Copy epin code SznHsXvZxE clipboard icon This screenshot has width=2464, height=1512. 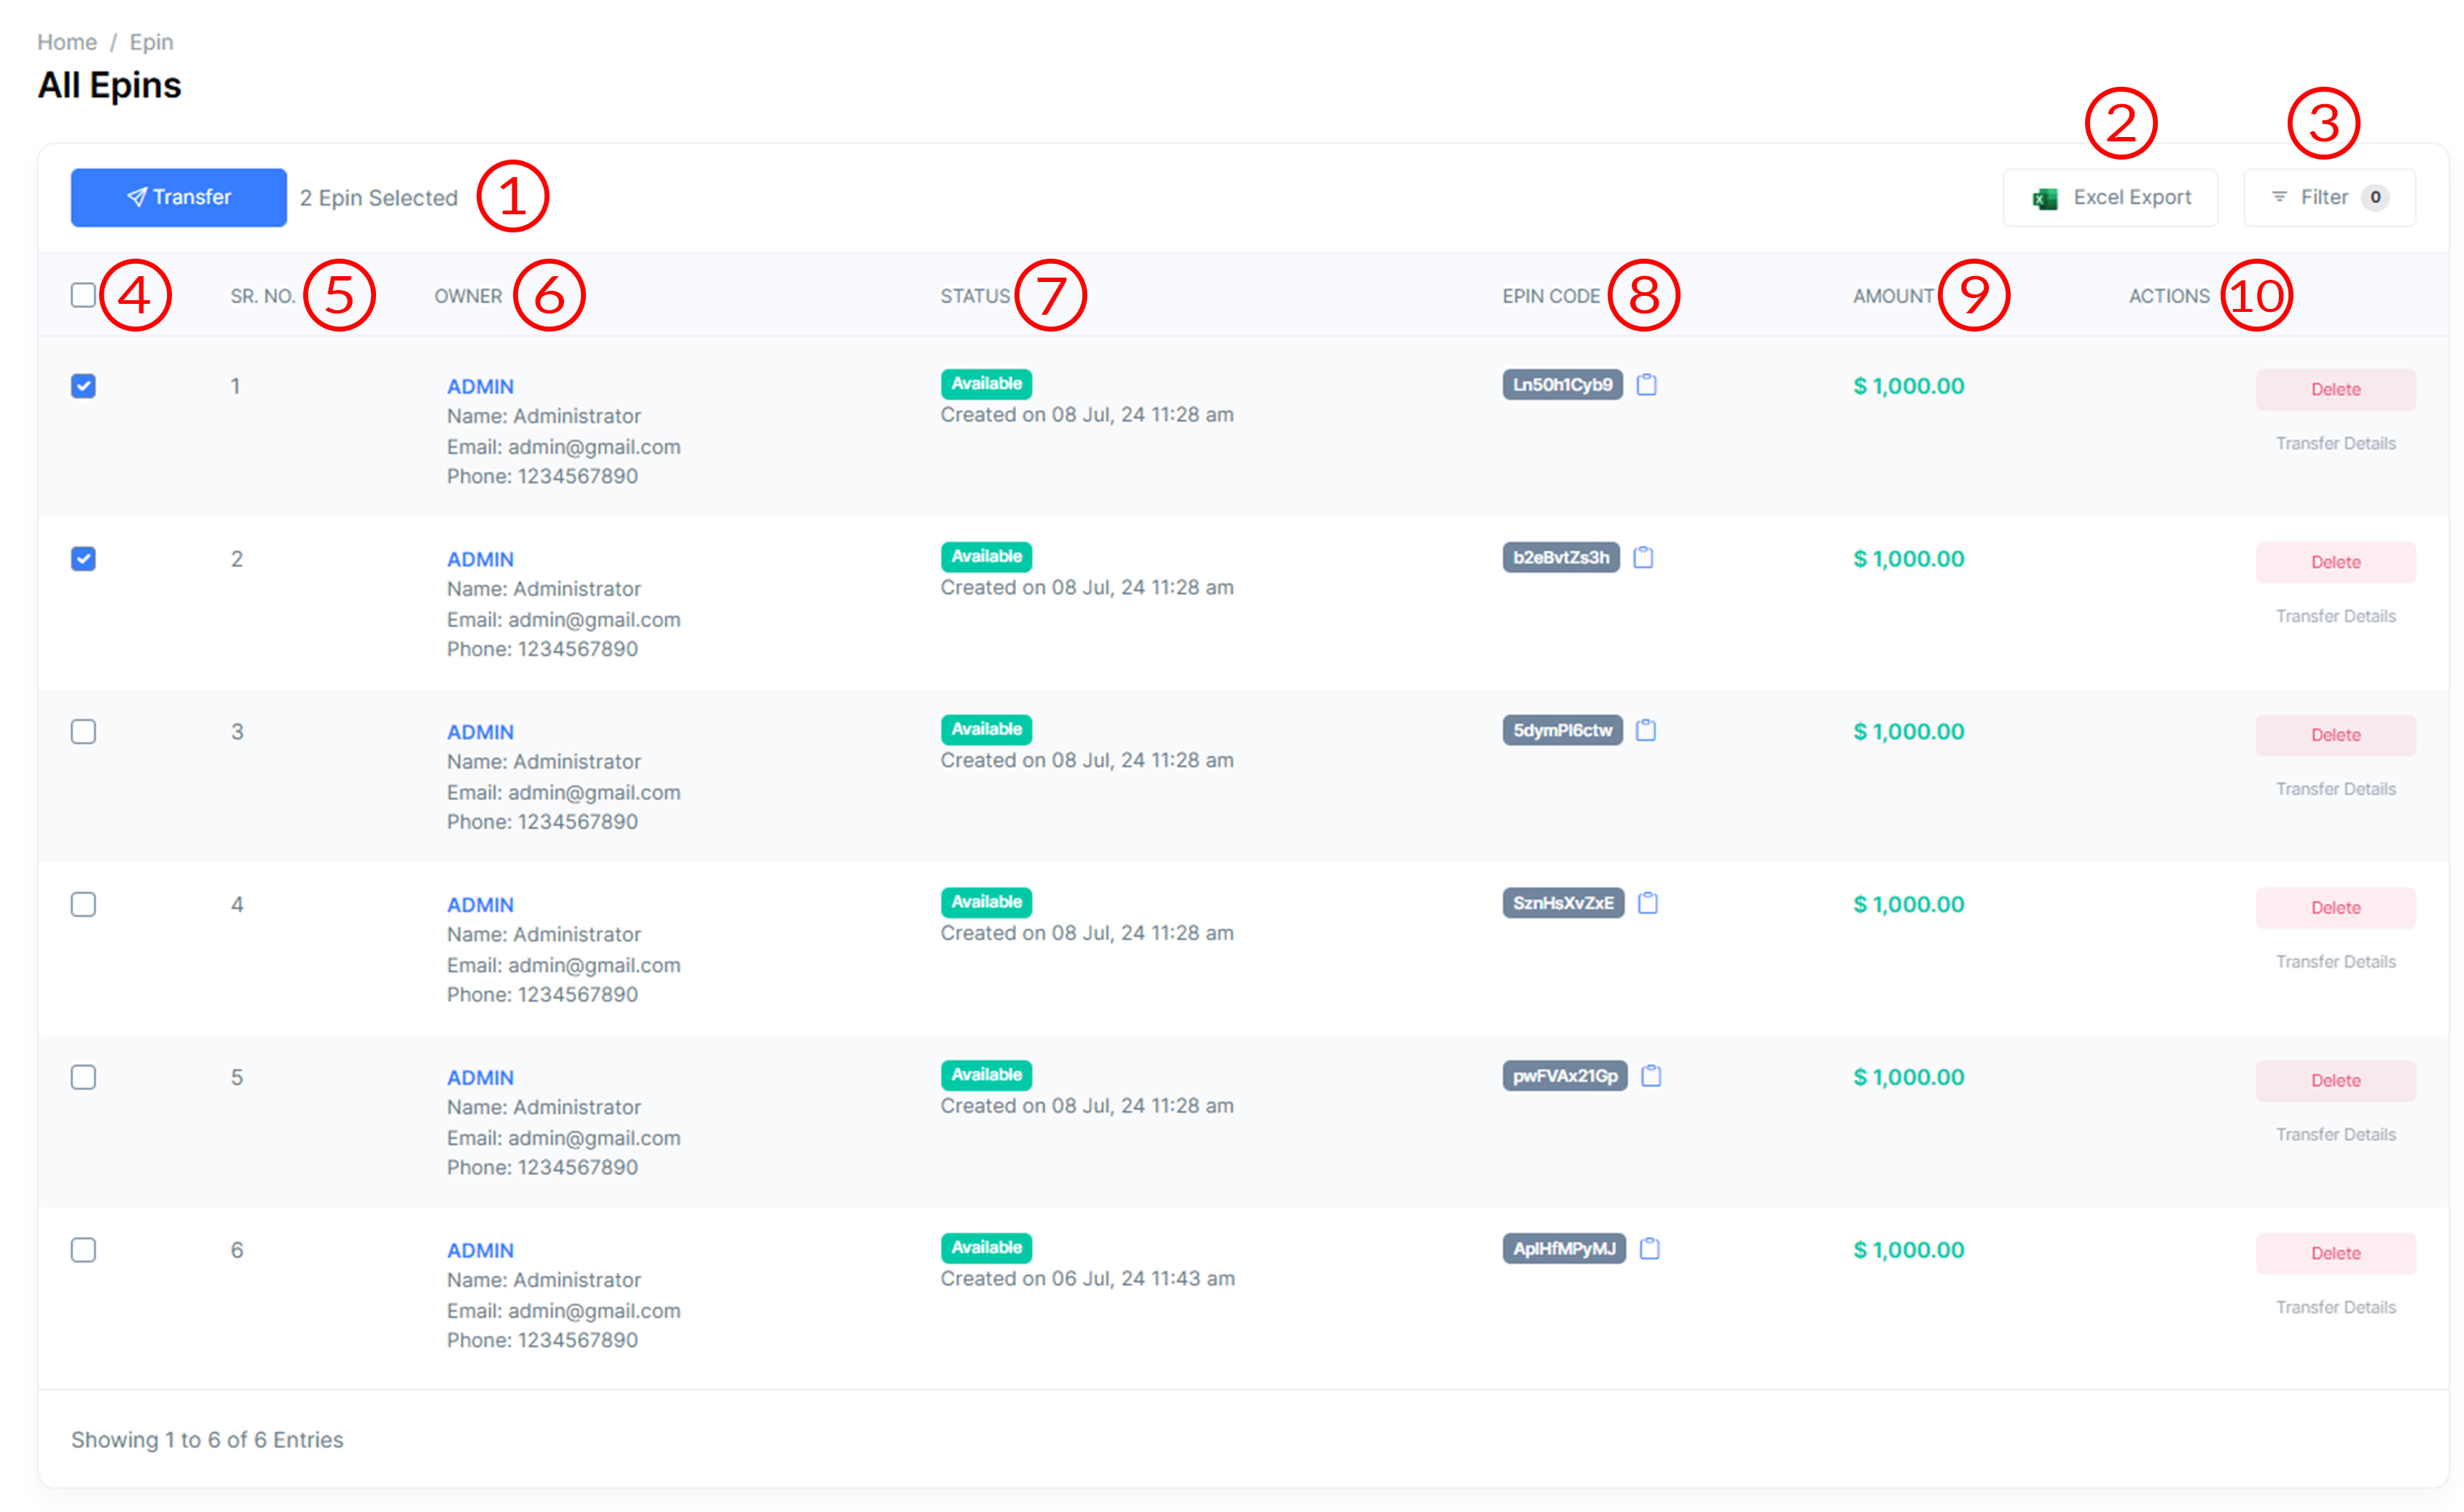click(x=1648, y=904)
